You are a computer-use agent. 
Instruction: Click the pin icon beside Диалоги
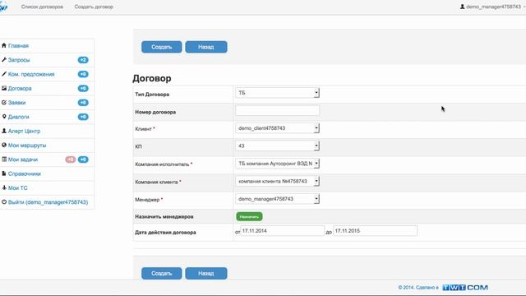point(4,117)
